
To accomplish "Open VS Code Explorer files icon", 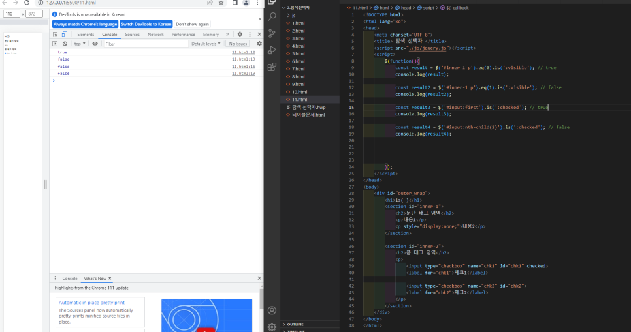I will [272, 2].
